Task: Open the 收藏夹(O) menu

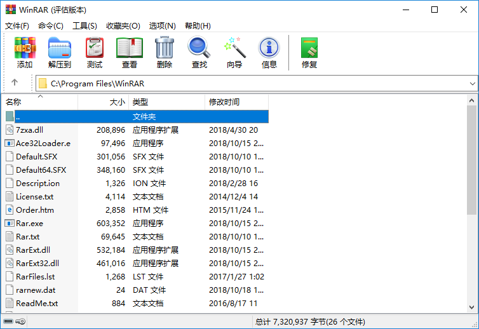Action: click(x=123, y=26)
